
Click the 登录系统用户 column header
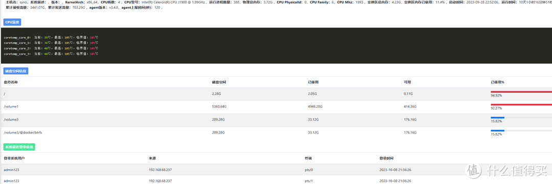(14, 159)
